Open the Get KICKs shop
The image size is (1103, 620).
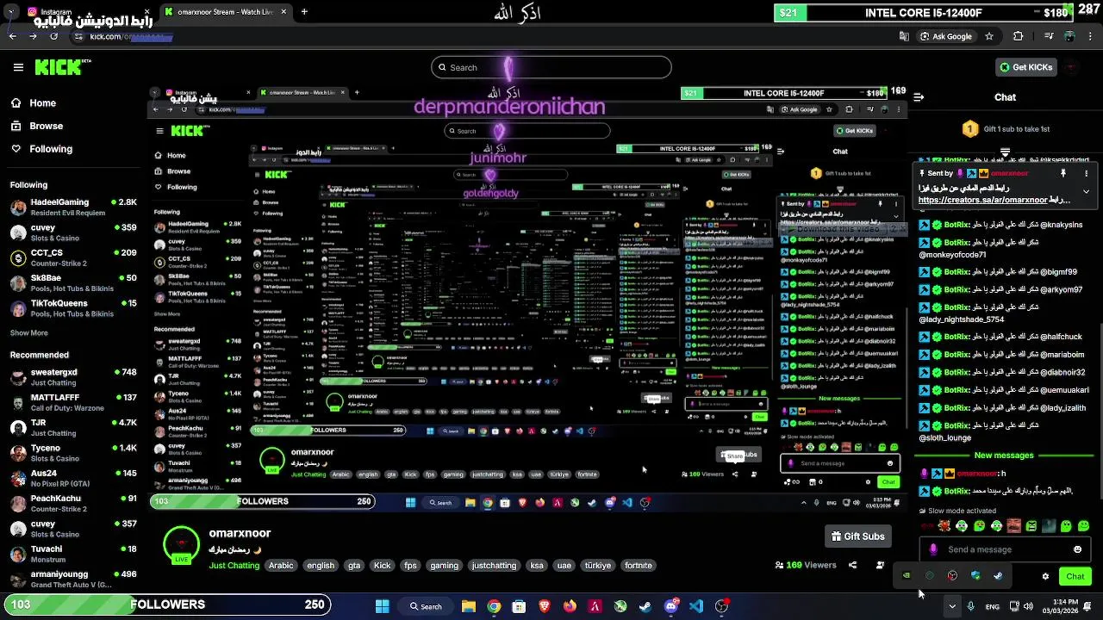1025,67
